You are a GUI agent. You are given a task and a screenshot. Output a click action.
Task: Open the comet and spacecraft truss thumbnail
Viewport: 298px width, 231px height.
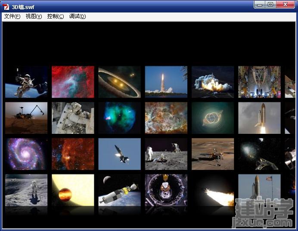259,154
